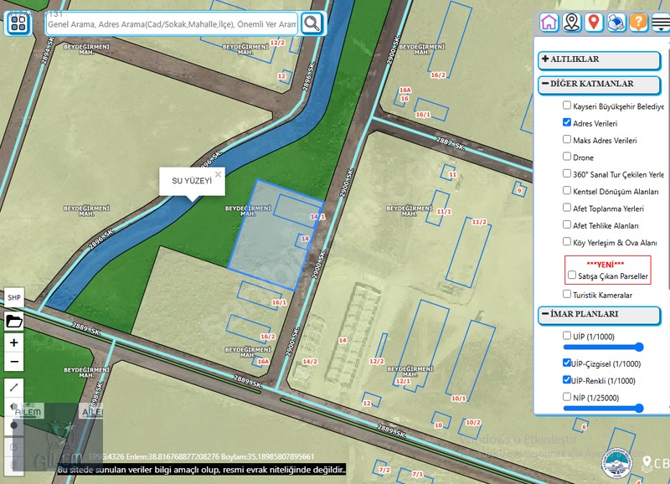Open the grid apps menu icon
Screen dimensions: 670x484
[18, 23]
